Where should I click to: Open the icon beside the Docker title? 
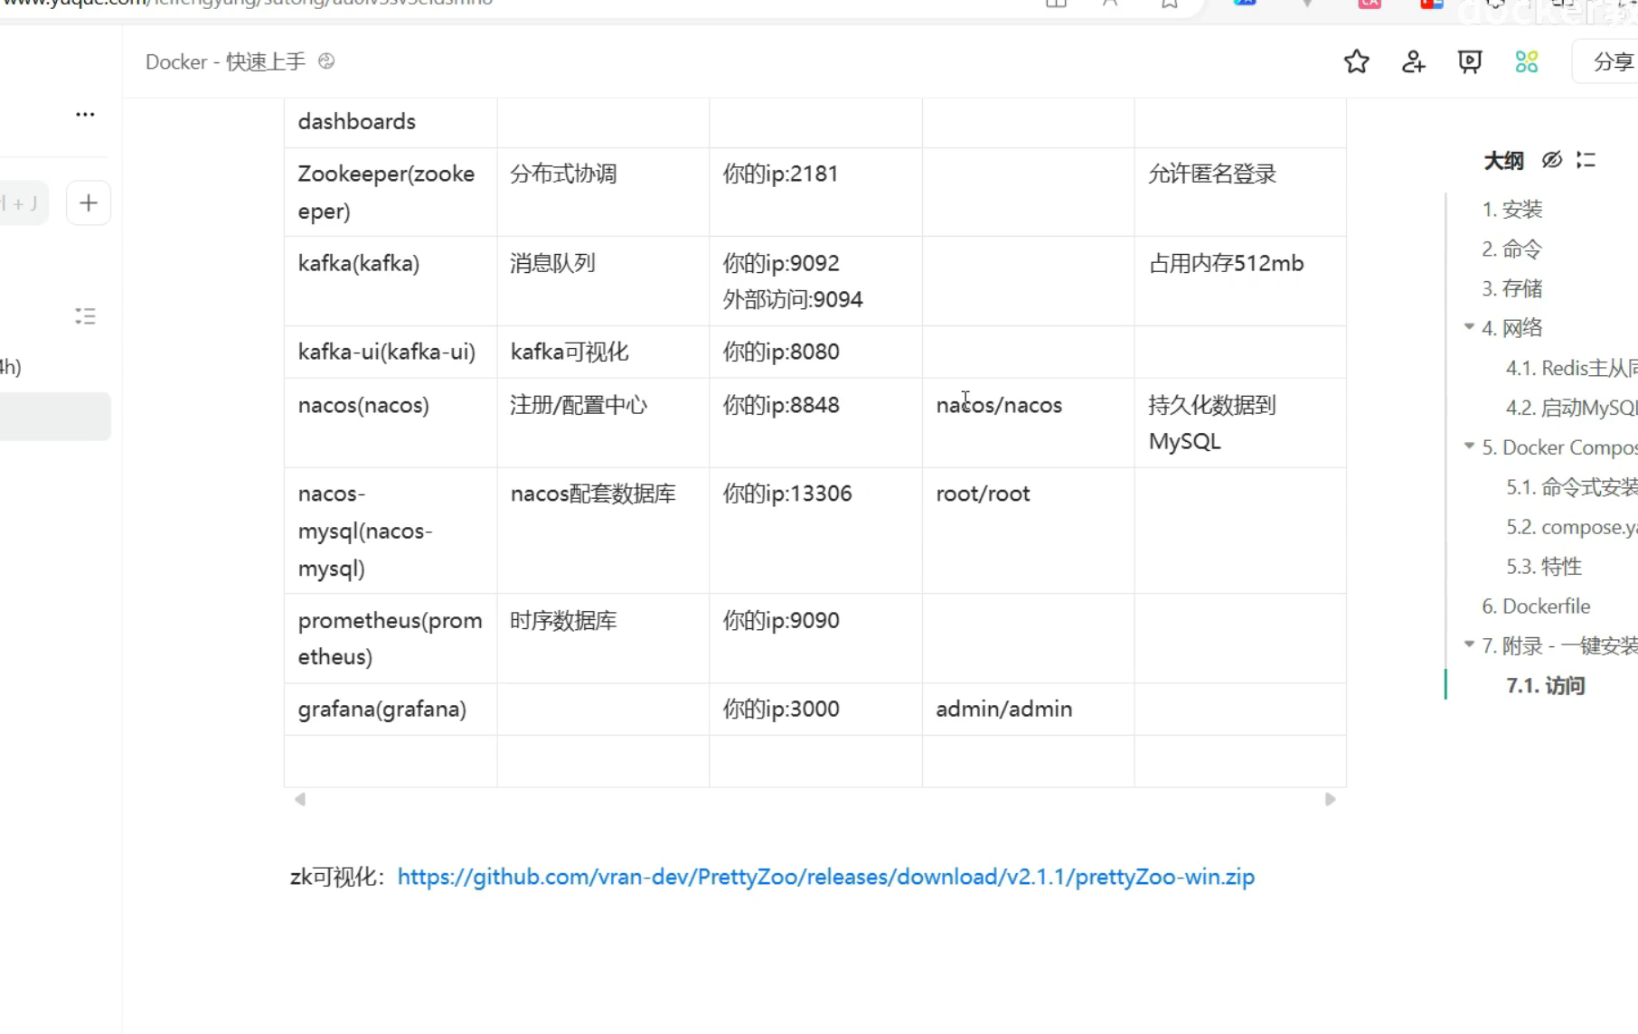click(x=326, y=61)
